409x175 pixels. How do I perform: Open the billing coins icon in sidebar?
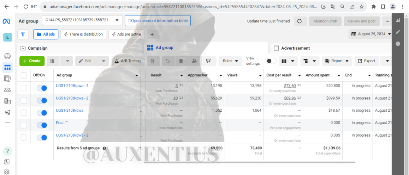tap(7, 101)
